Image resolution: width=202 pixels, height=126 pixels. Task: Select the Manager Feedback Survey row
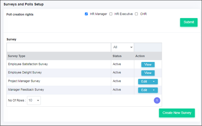[x=84, y=90]
